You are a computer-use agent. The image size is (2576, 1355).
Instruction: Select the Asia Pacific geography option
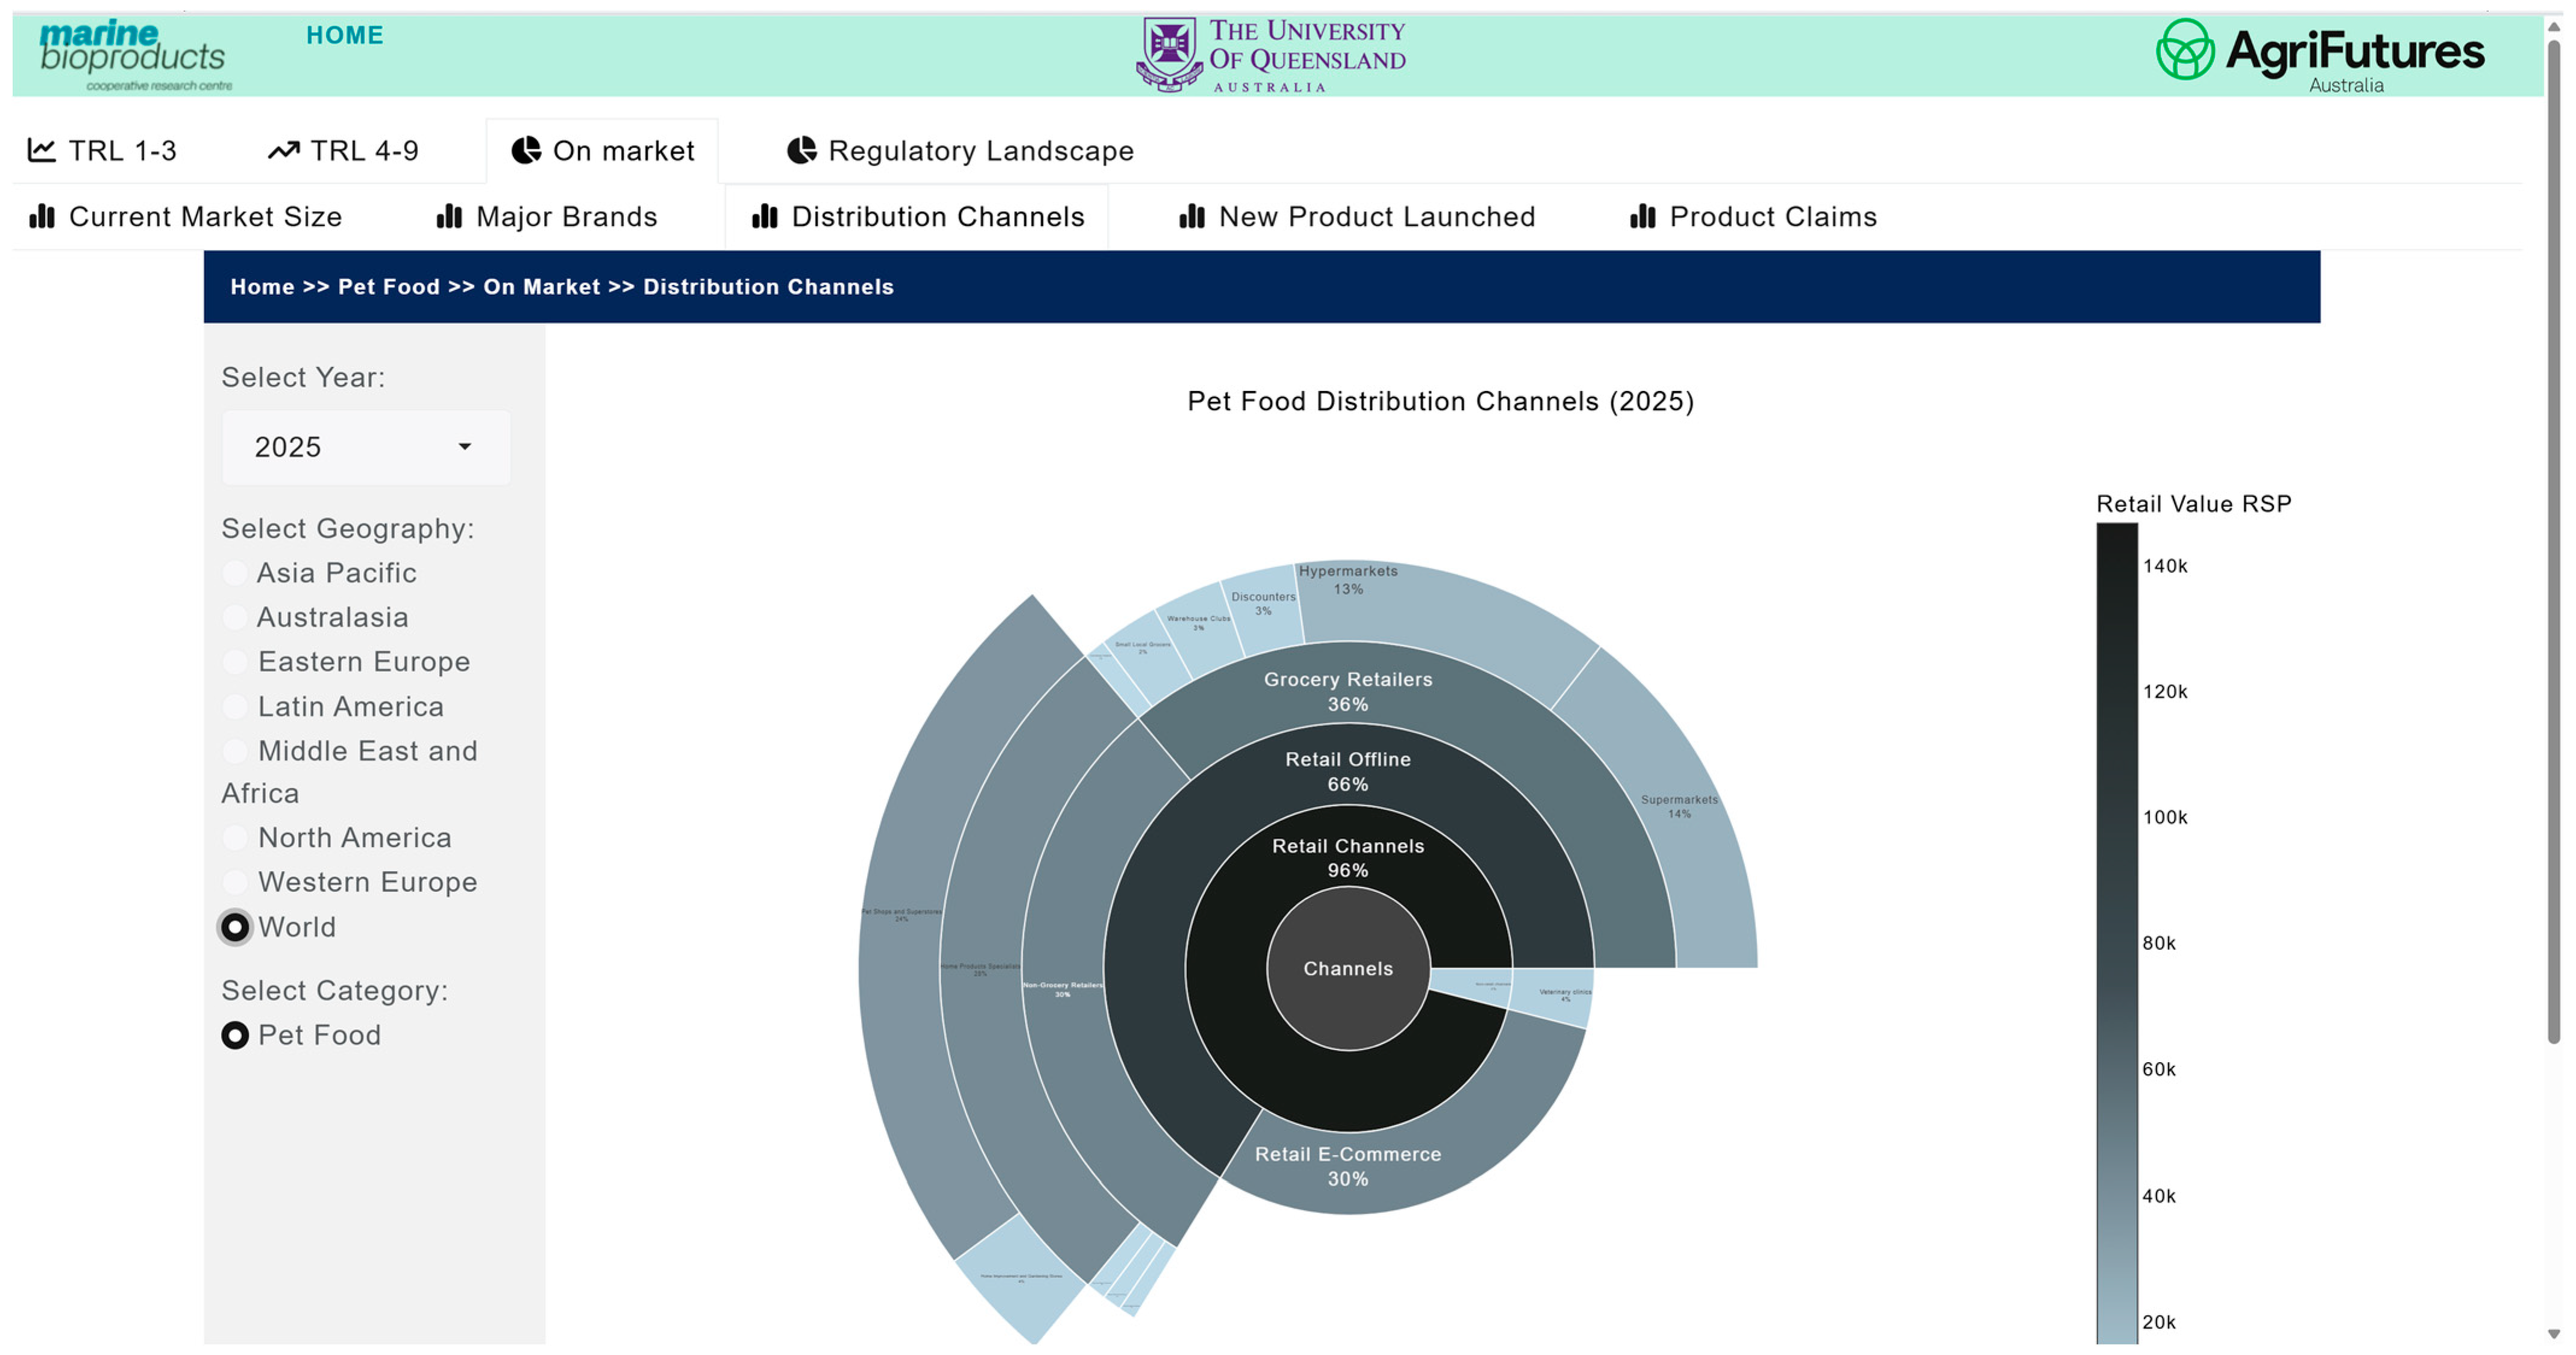[x=235, y=572]
